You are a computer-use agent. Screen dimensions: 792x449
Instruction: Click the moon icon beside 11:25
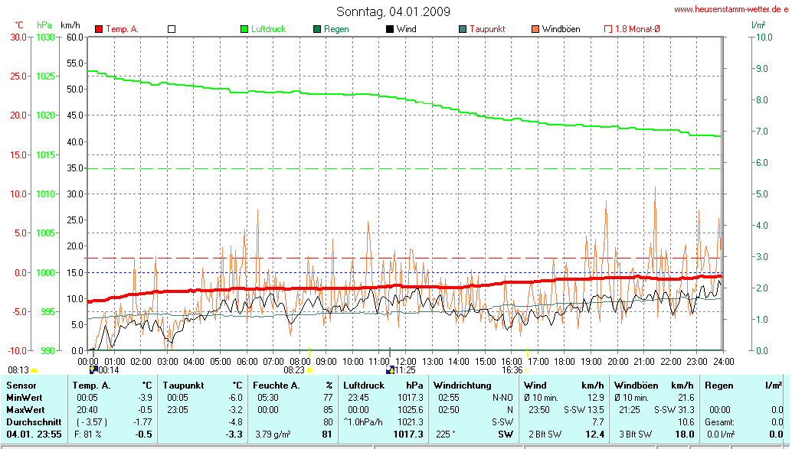pos(390,369)
